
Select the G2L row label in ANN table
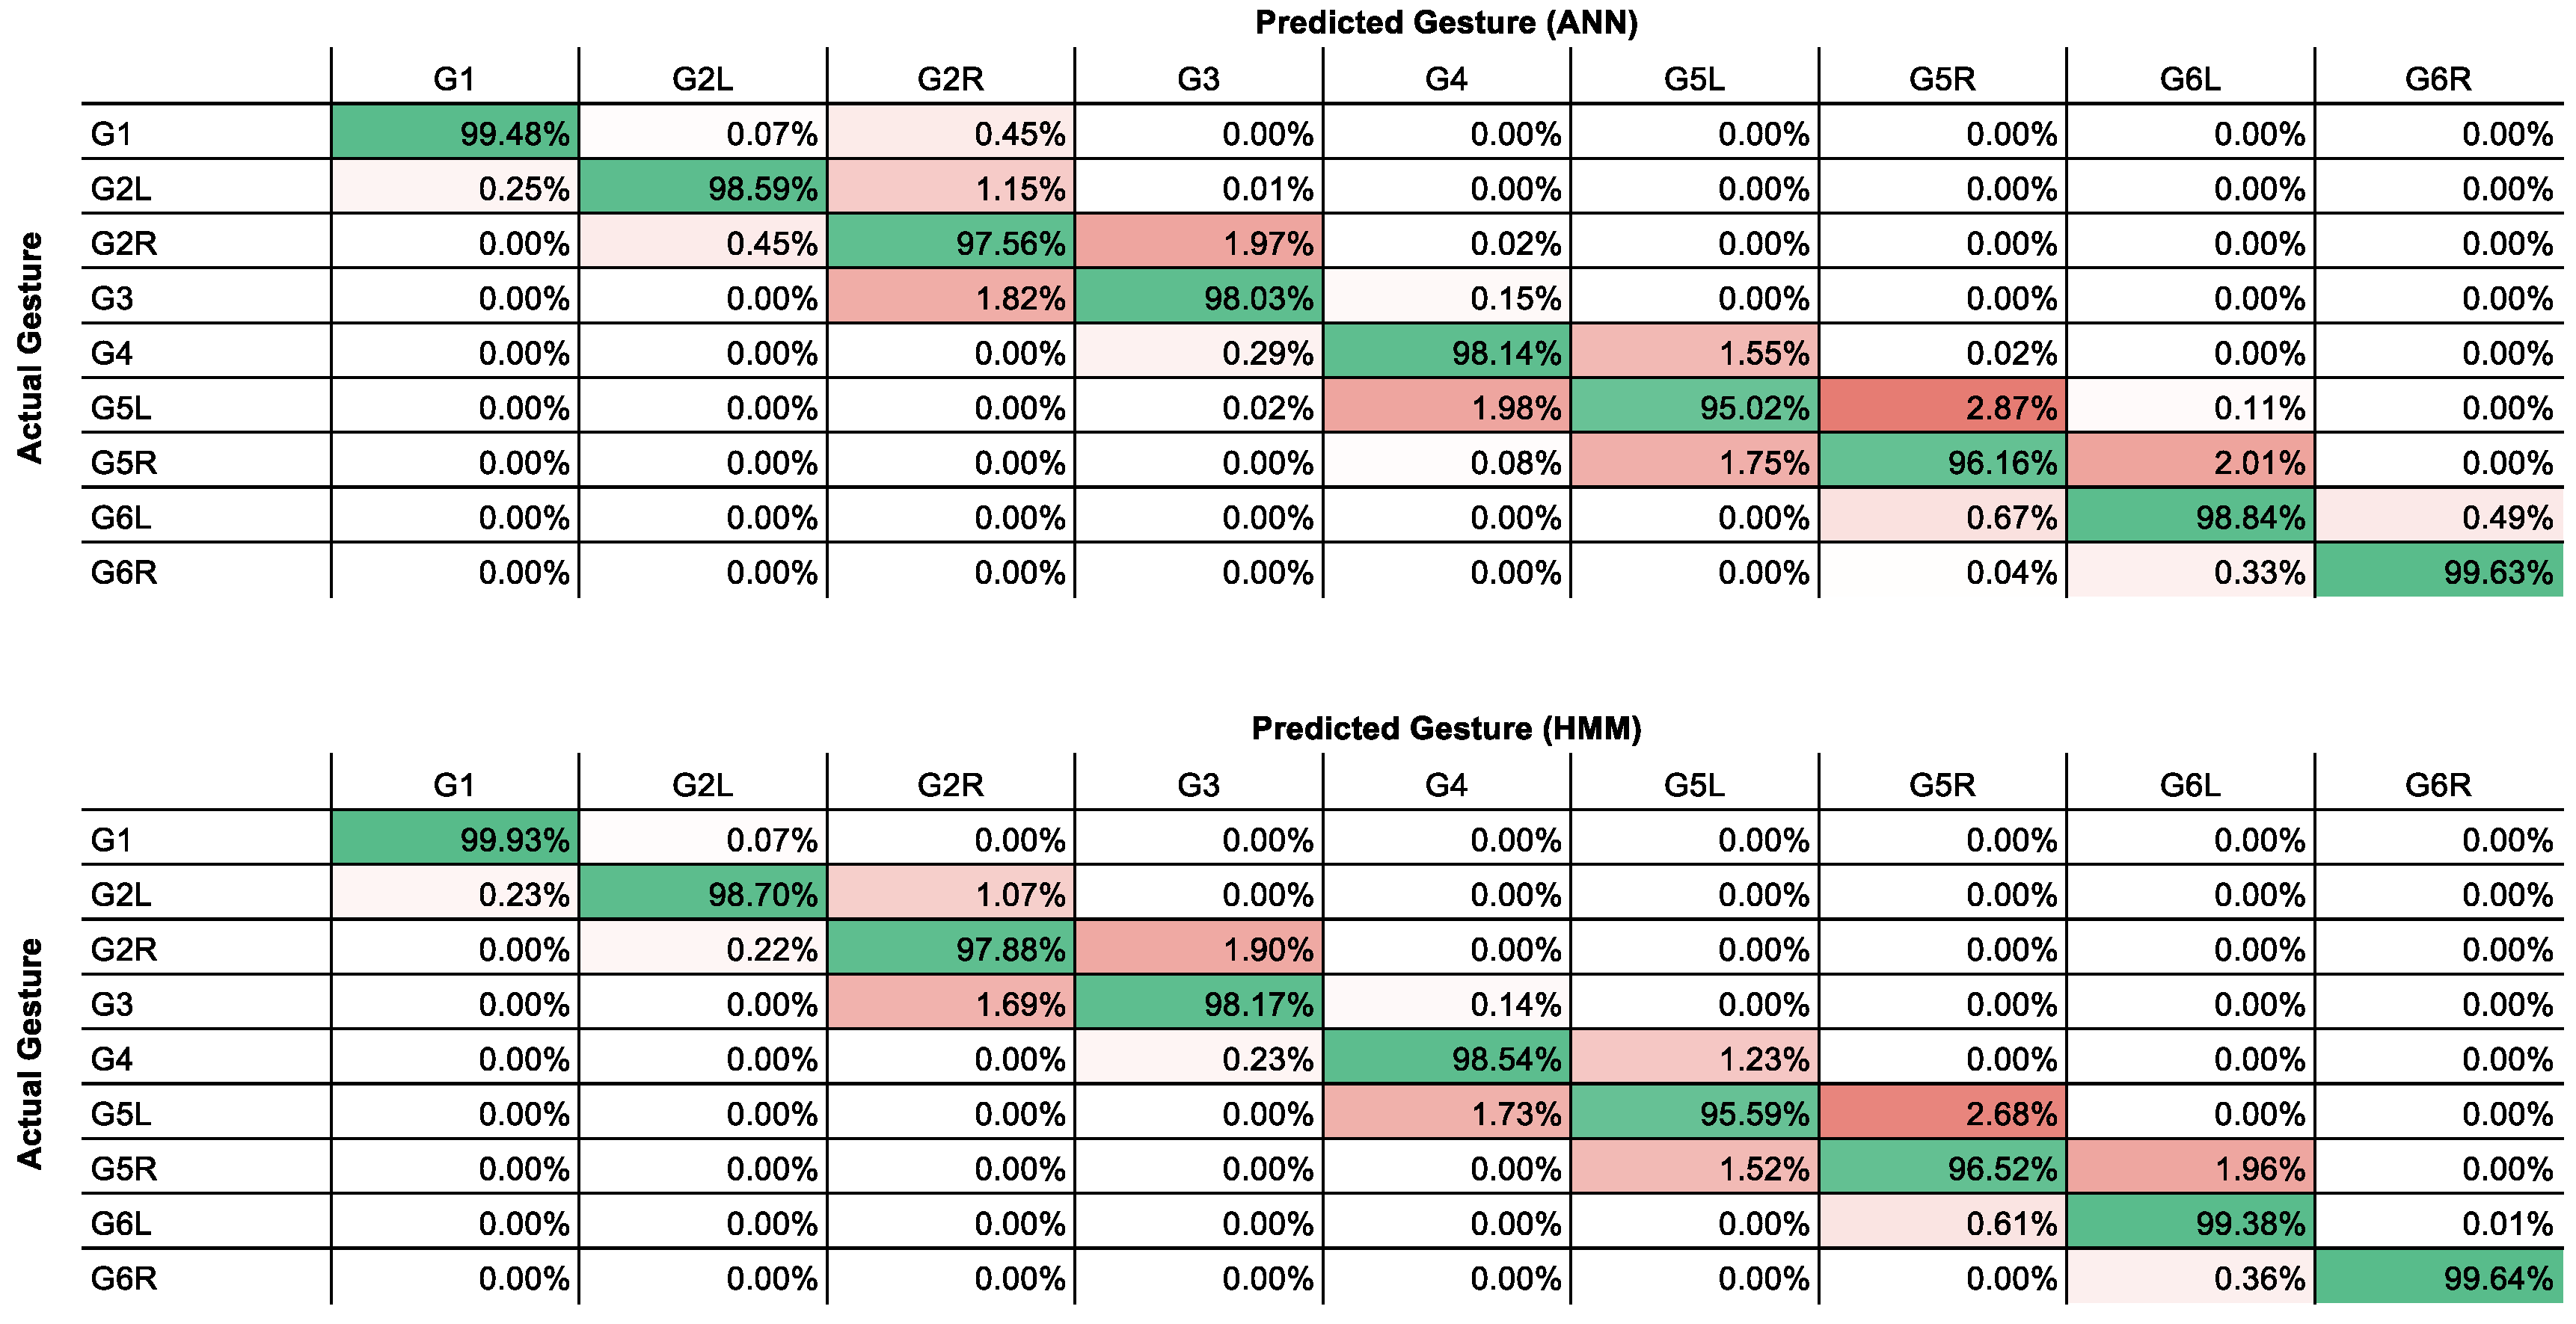pyautogui.click(x=121, y=188)
